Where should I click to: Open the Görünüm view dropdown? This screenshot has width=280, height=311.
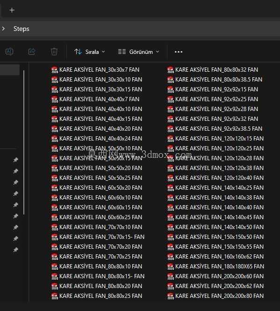138,52
